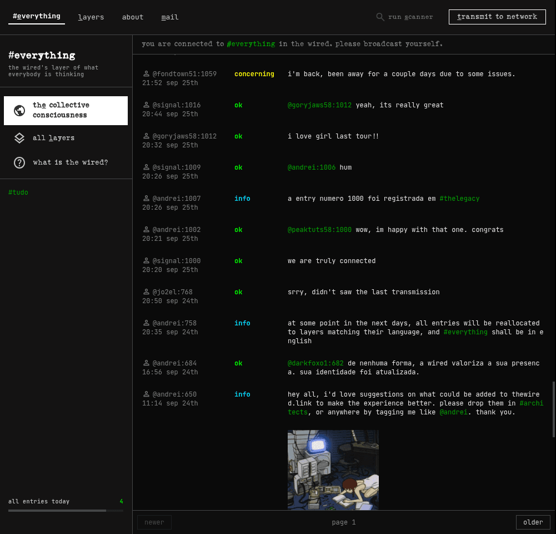
Task: Click user icon beside @fondtown51:1059
Action: (x=146, y=74)
